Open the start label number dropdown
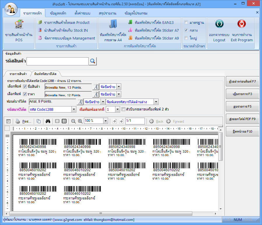 [118, 110]
